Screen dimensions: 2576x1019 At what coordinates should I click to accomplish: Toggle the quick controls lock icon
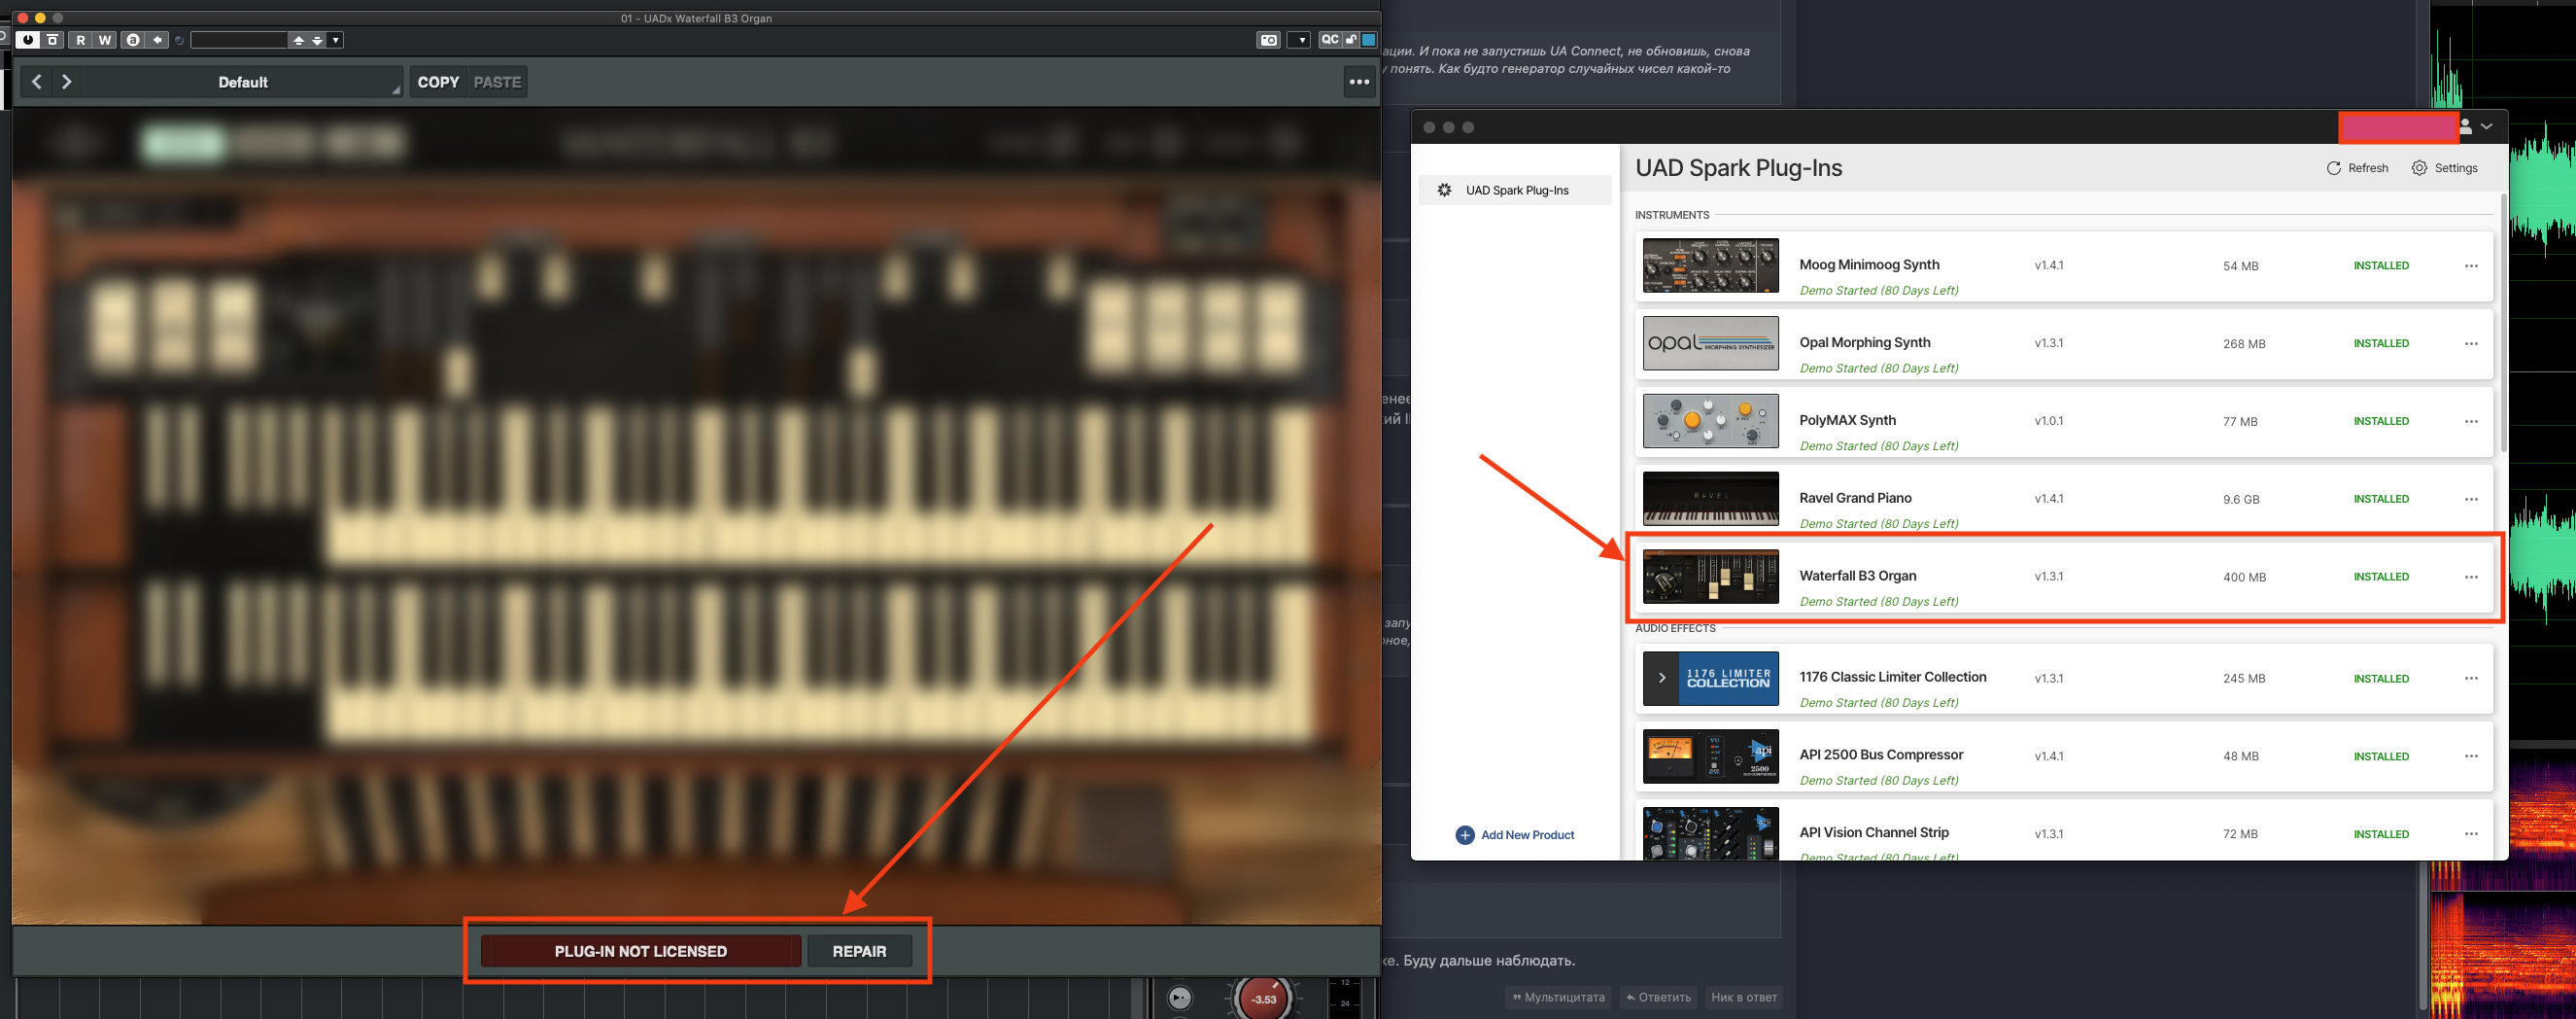1351,40
